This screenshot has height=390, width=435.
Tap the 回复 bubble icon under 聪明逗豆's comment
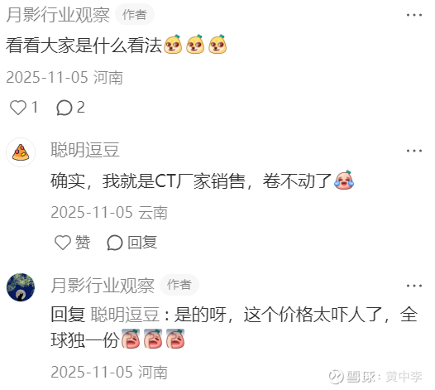tap(115, 243)
